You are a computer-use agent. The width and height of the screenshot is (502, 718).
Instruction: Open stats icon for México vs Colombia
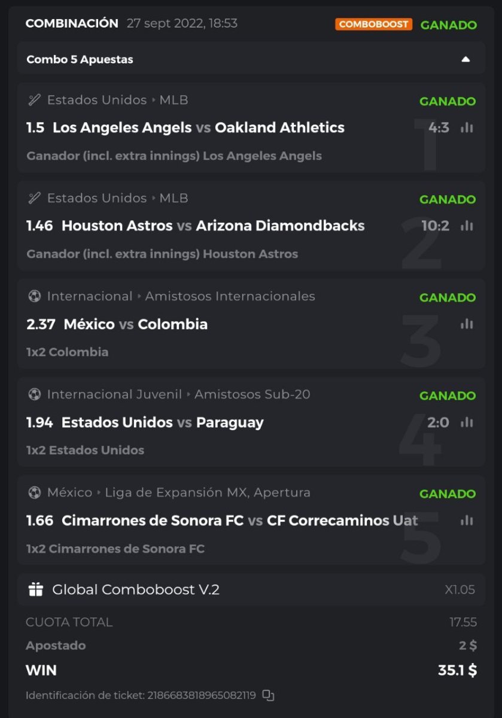click(467, 324)
